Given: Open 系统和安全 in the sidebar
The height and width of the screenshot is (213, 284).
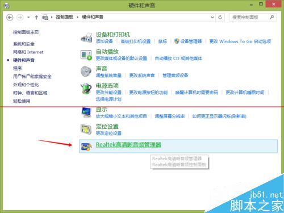Looking at the screenshot, I should point(24,44).
